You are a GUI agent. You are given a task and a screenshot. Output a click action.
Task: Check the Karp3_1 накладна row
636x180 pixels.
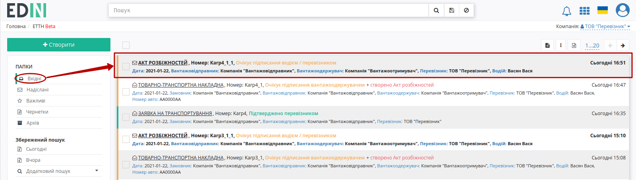coord(126,165)
